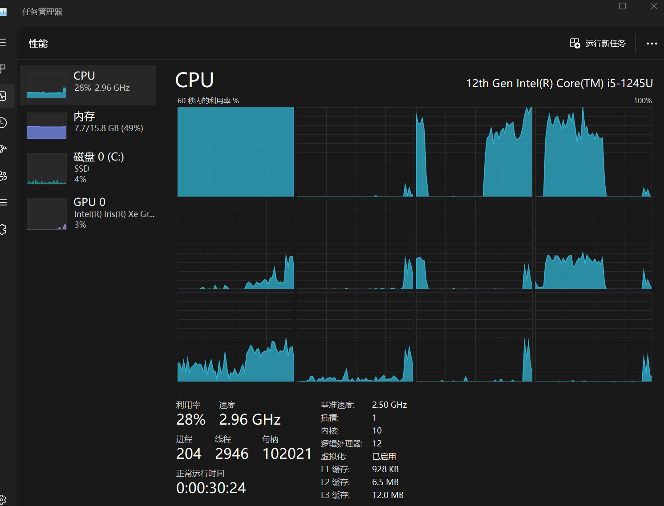664x506 pixels.
Task: Click the top-right logical processor graph
Action: (593, 152)
